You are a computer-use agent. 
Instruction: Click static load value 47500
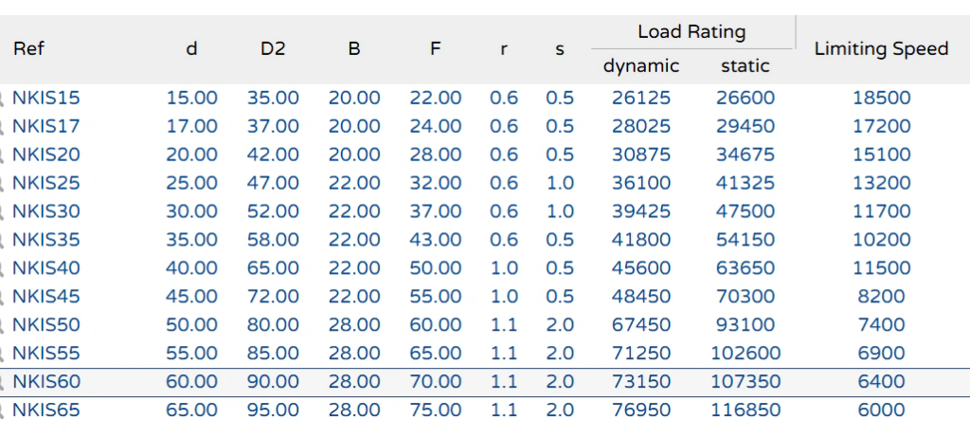(745, 211)
